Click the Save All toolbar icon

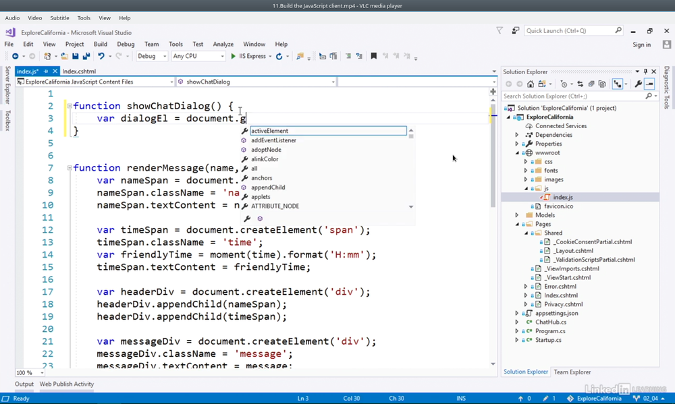coord(86,57)
